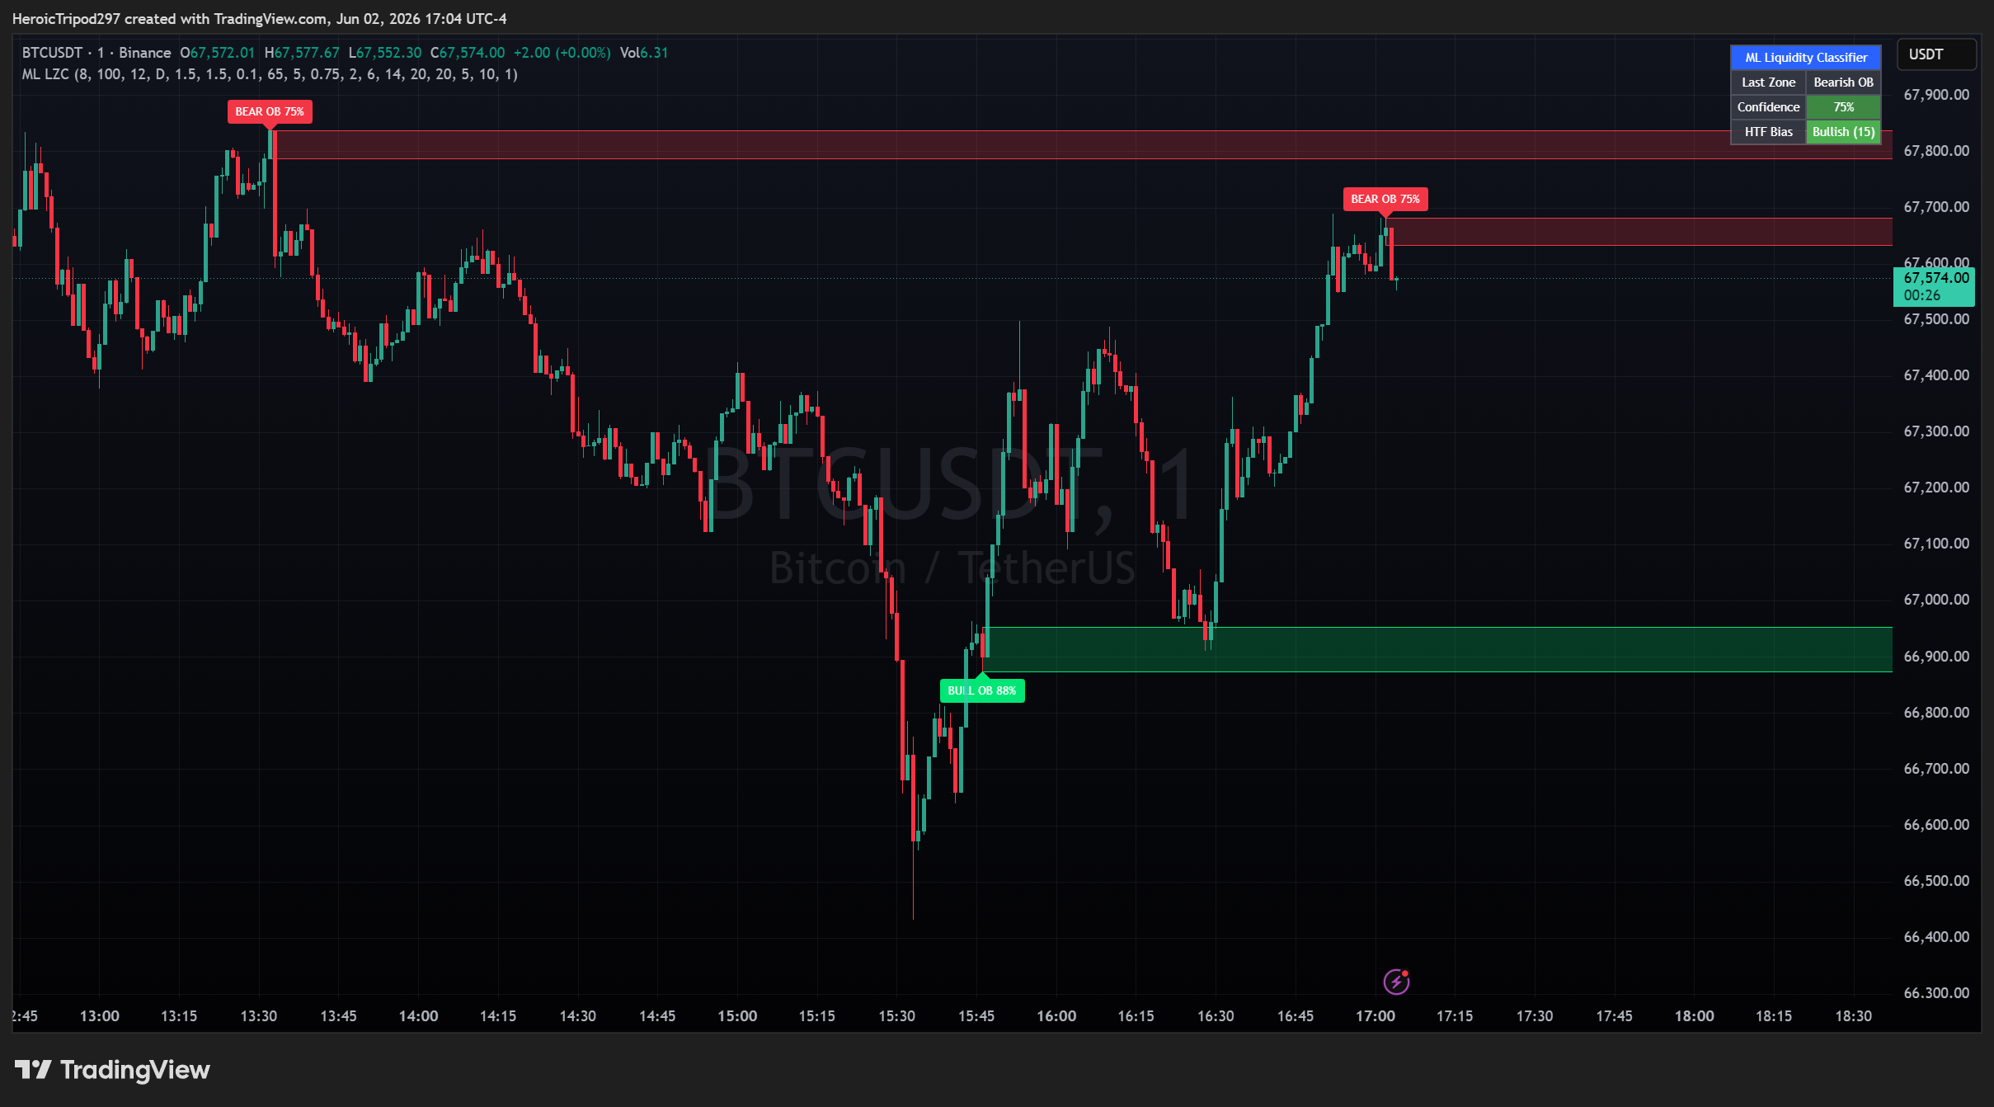Click the upper red bearish order block zone

pyautogui.click(x=1081, y=145)
